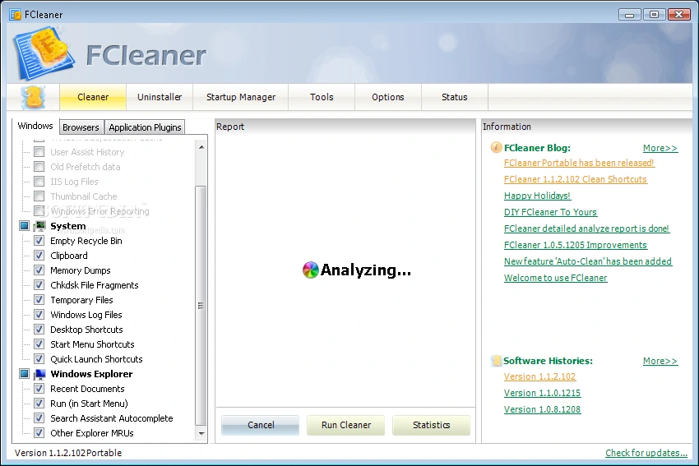The height and width of the screenshot is (466, 699).
Task: Uncheck Desktop Shortcuts
Action: (x=39, y=330)
